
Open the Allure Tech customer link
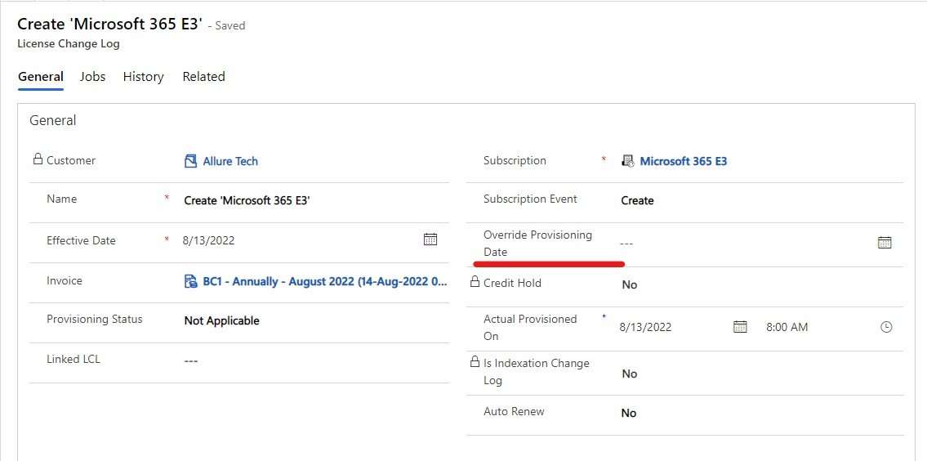click(x=230, y=161)
